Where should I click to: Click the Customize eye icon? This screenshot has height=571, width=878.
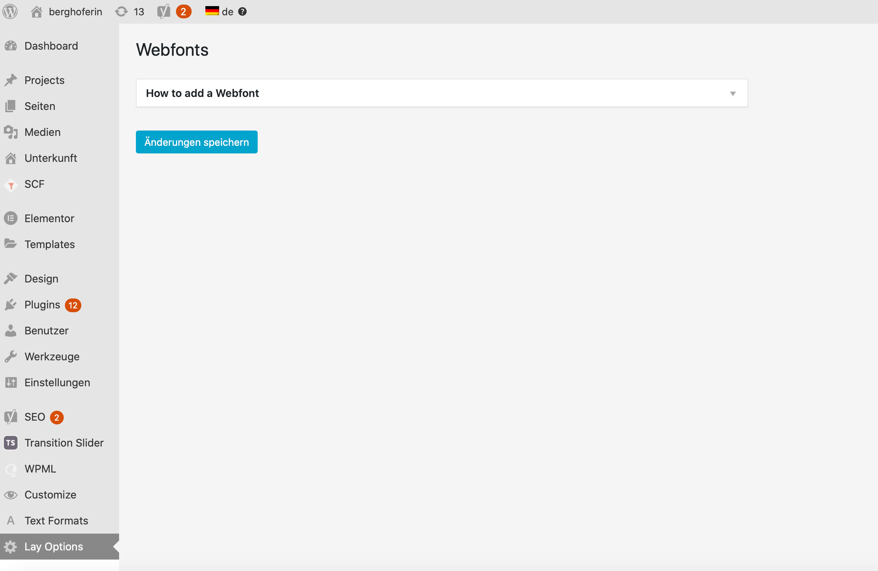[x=11, y=495]
